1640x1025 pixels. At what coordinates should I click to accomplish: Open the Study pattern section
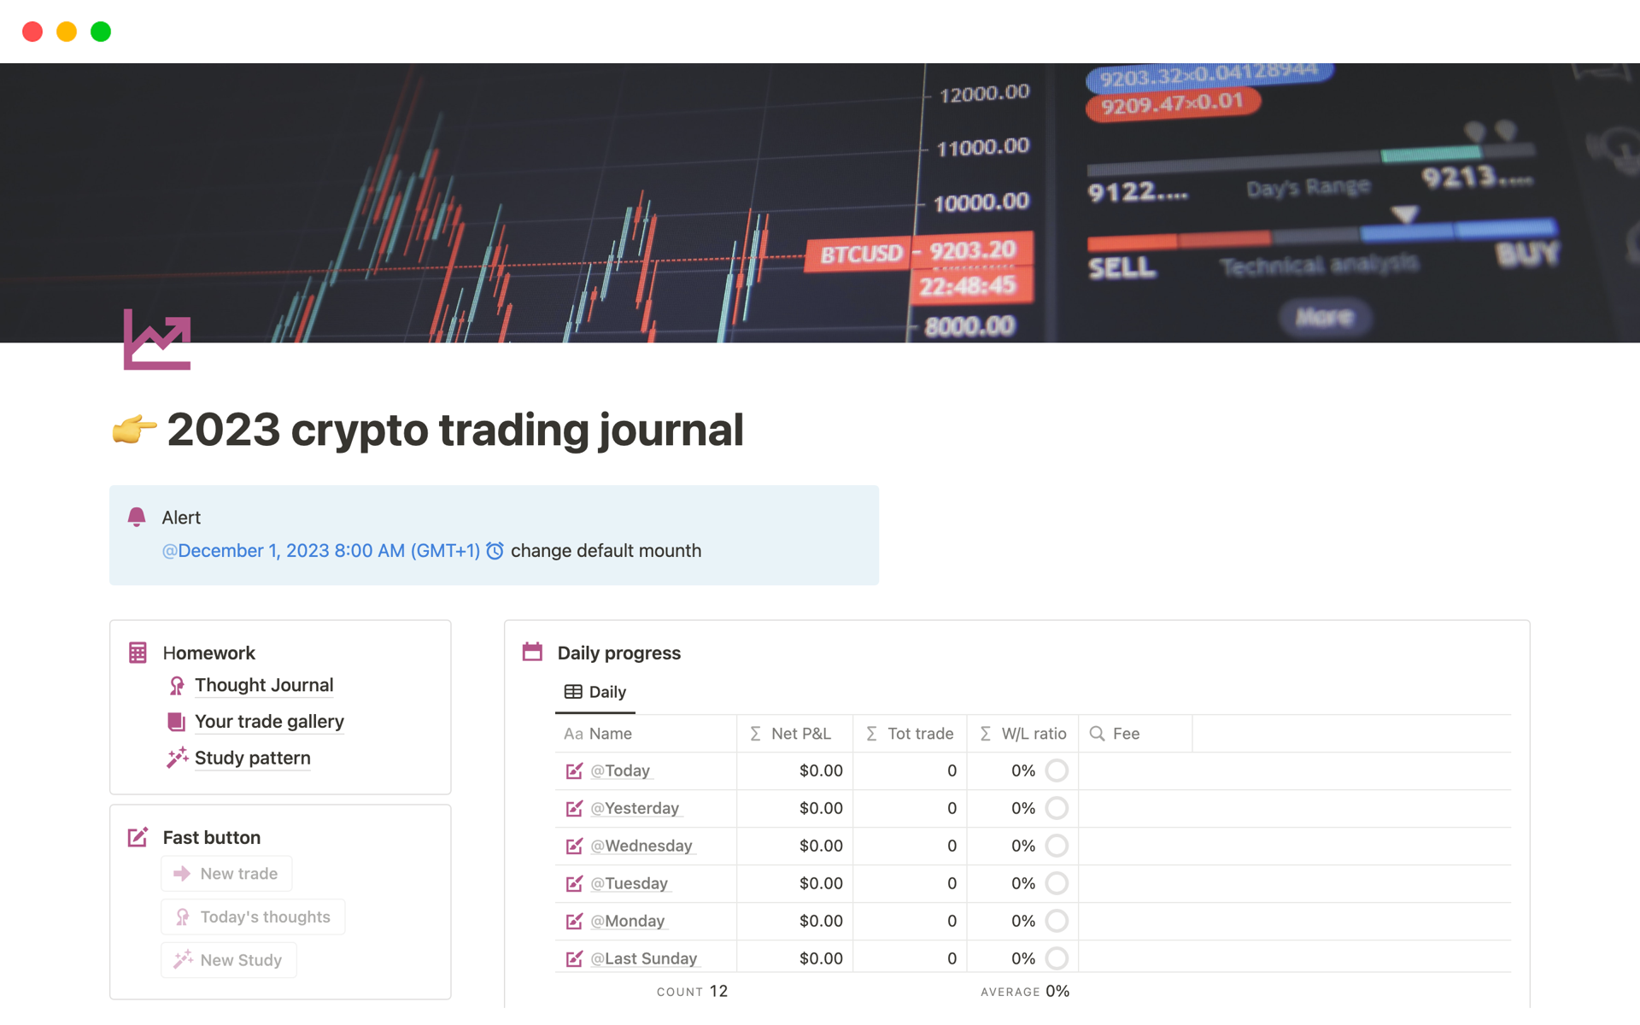click(x=250, y=756)
